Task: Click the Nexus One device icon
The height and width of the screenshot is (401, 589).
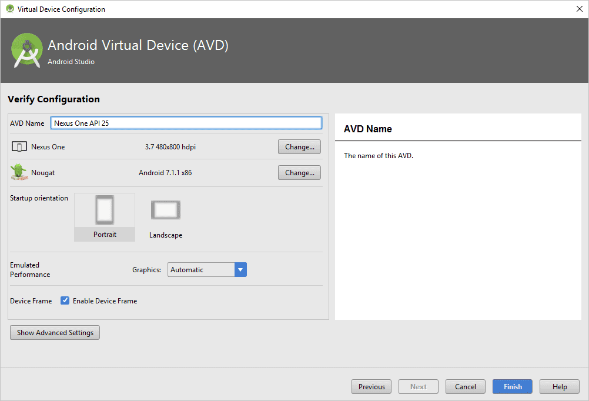Action: pyautogui.click(x=19, y=147)
